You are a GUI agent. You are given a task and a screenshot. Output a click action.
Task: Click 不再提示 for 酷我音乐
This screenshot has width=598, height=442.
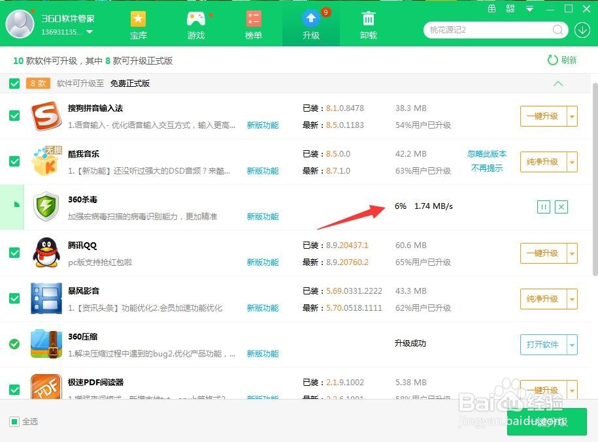[x=487, y=168]
